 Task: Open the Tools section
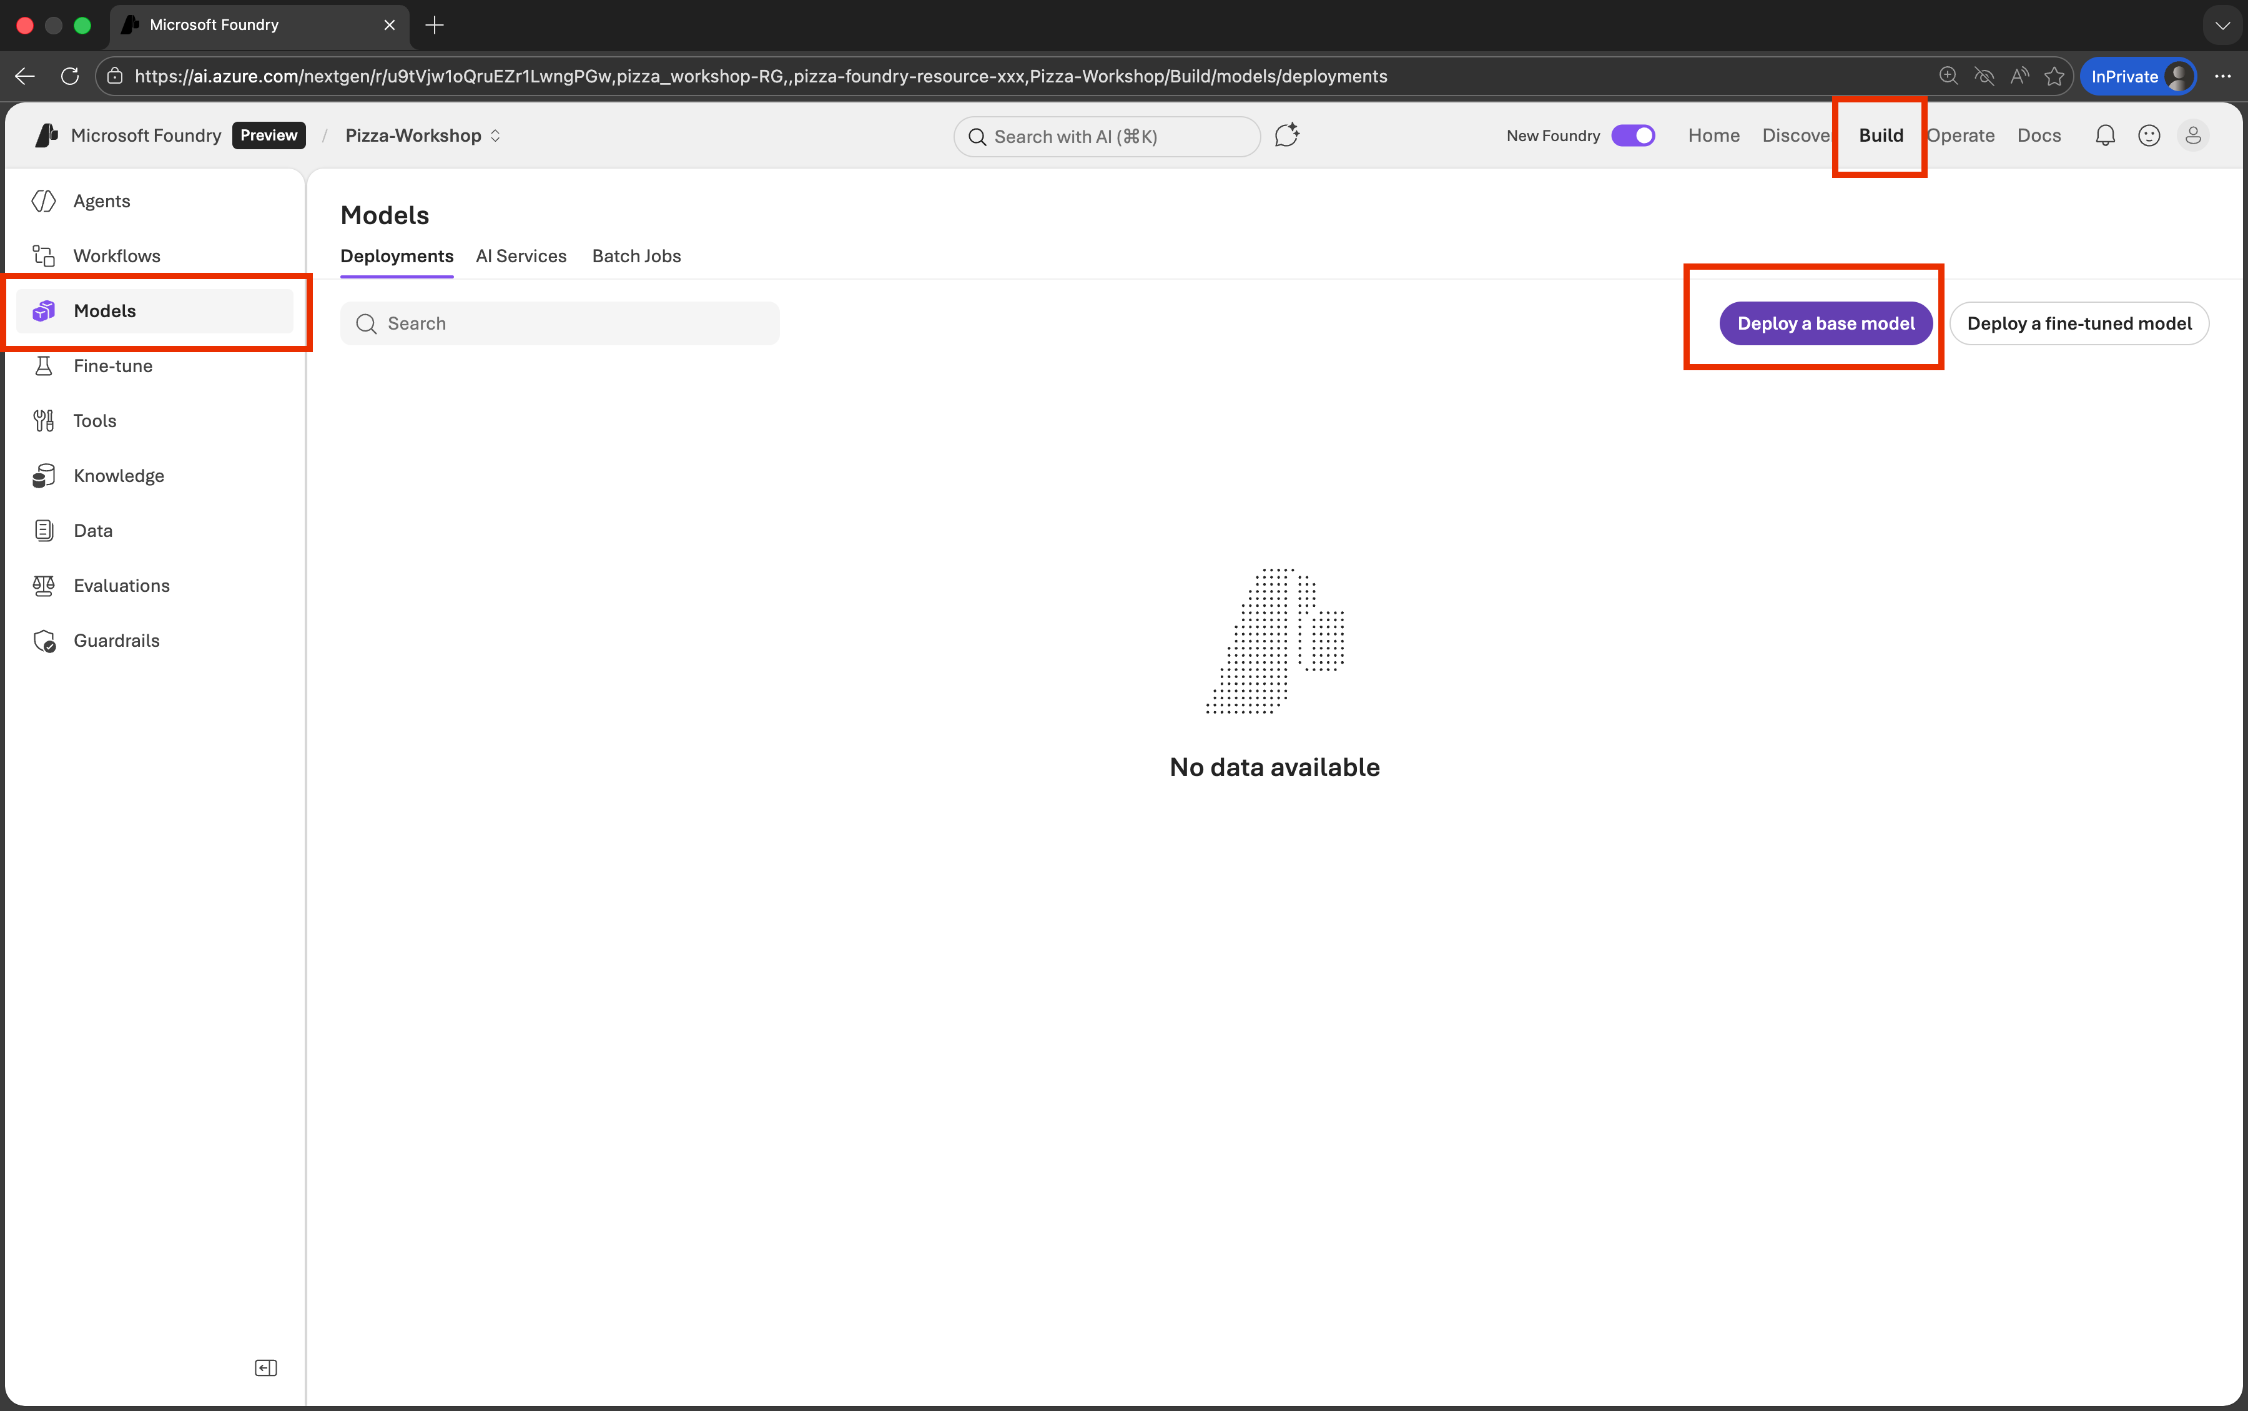[x=94, y=421]
